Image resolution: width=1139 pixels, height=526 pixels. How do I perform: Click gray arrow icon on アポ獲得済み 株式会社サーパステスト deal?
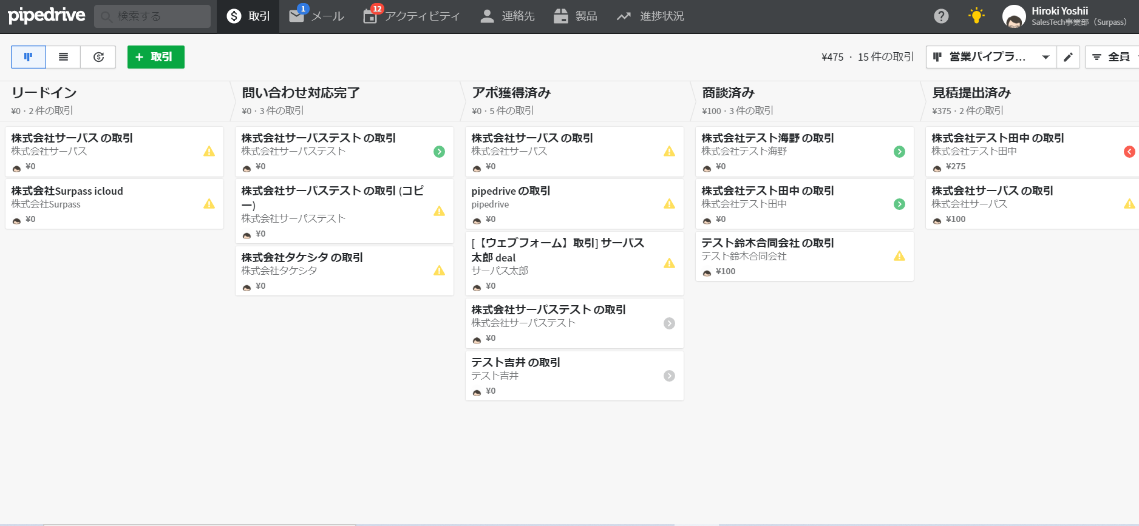coord(669,323)
